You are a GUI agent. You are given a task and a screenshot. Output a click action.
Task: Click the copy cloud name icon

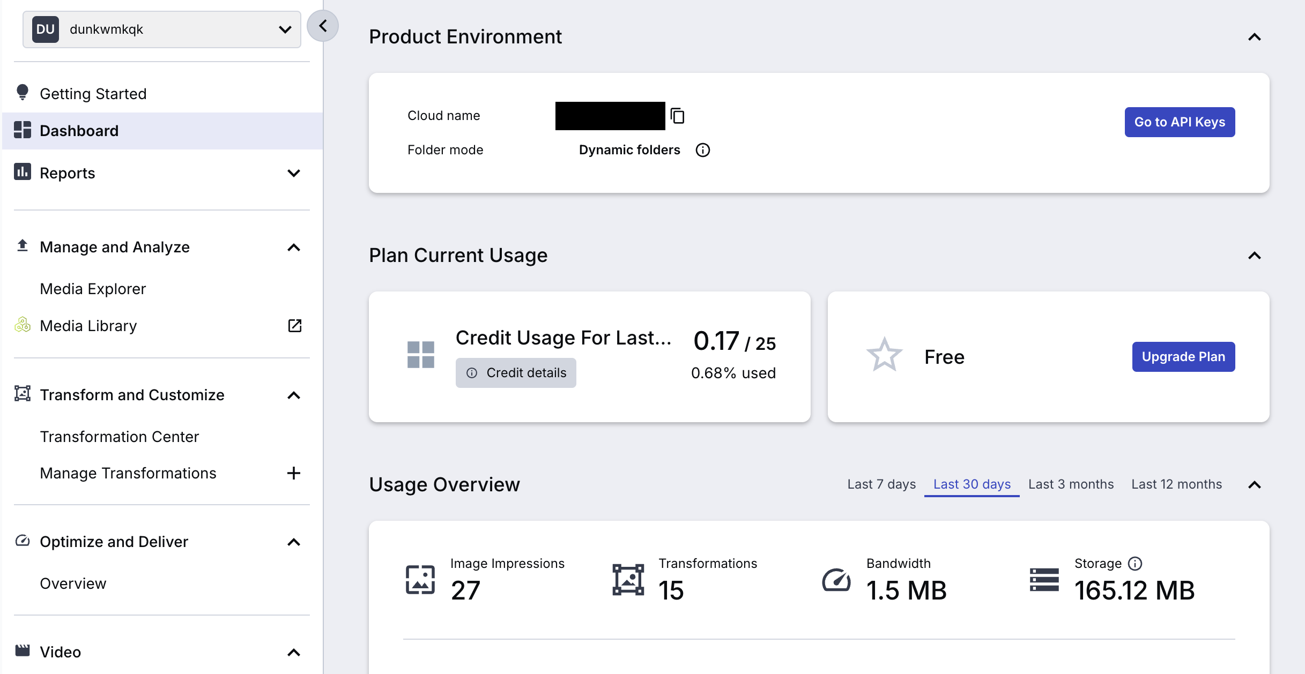[x=678, y=116]
